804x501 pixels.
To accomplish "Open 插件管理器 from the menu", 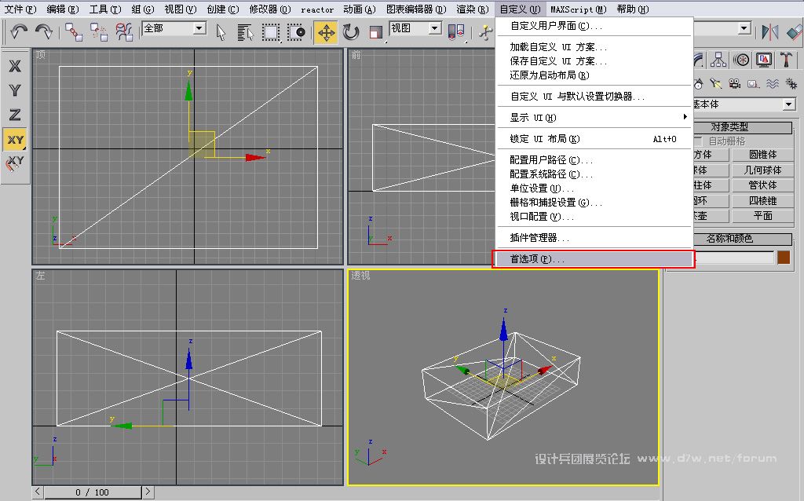I will point(594,238).
